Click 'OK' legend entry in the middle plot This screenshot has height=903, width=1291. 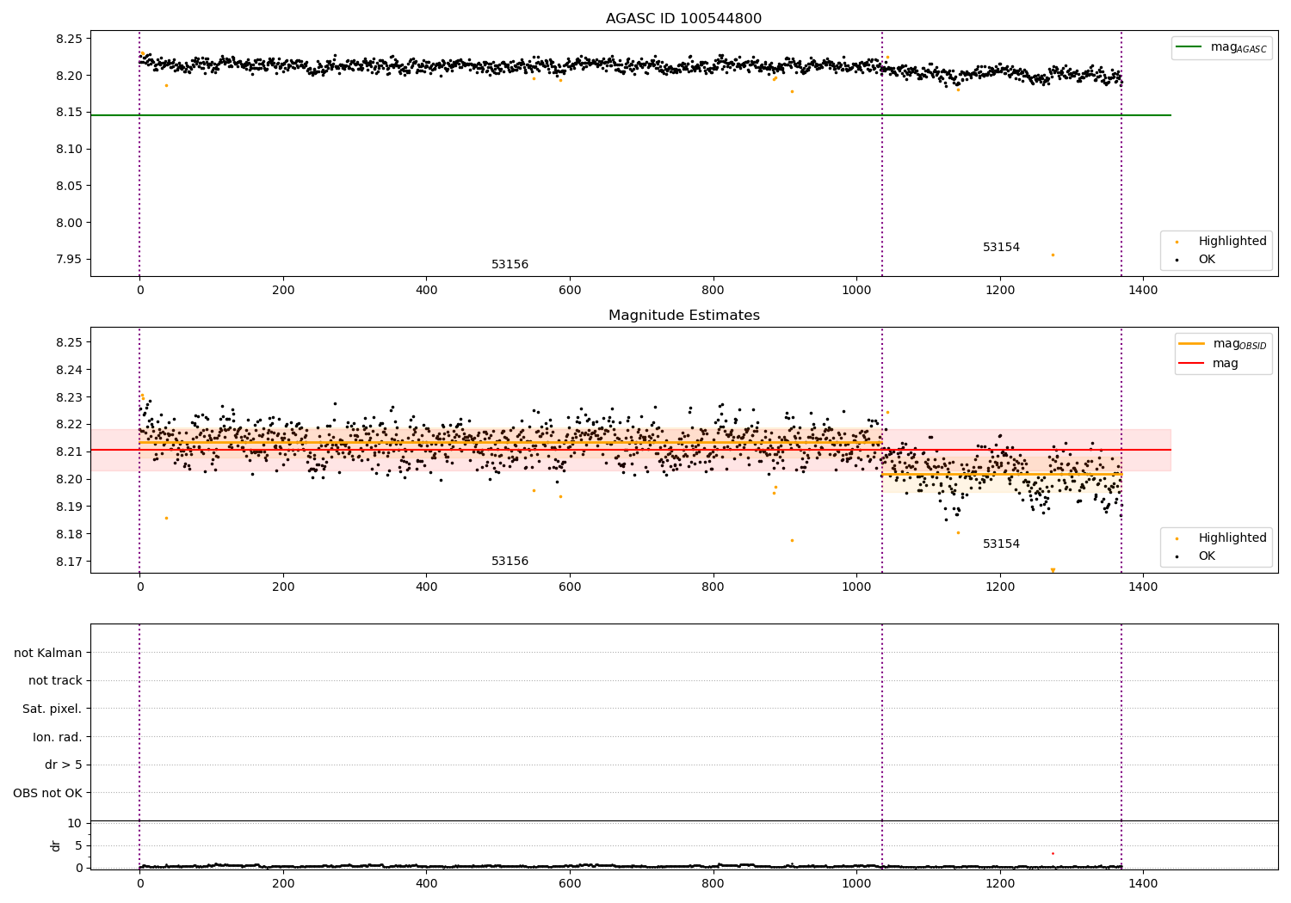1196,556
